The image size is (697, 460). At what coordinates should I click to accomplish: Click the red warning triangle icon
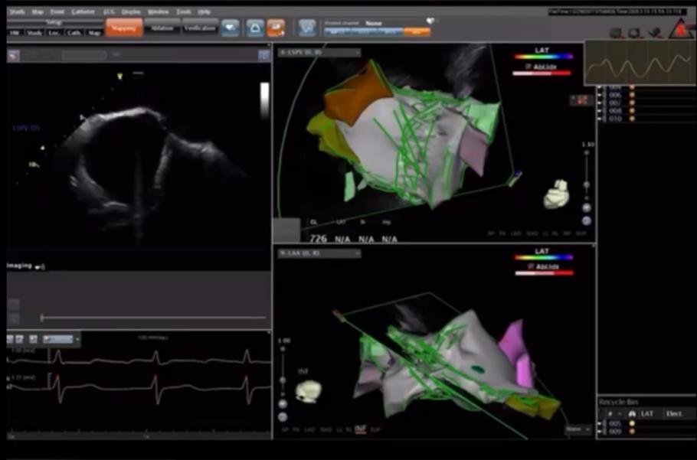(679, 30)
